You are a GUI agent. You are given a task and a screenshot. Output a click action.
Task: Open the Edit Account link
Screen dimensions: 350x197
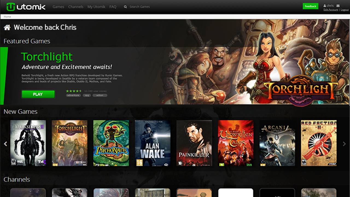(x=331, y=10)
